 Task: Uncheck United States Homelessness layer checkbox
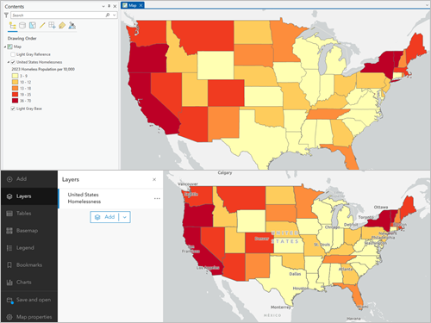point(13,62)
